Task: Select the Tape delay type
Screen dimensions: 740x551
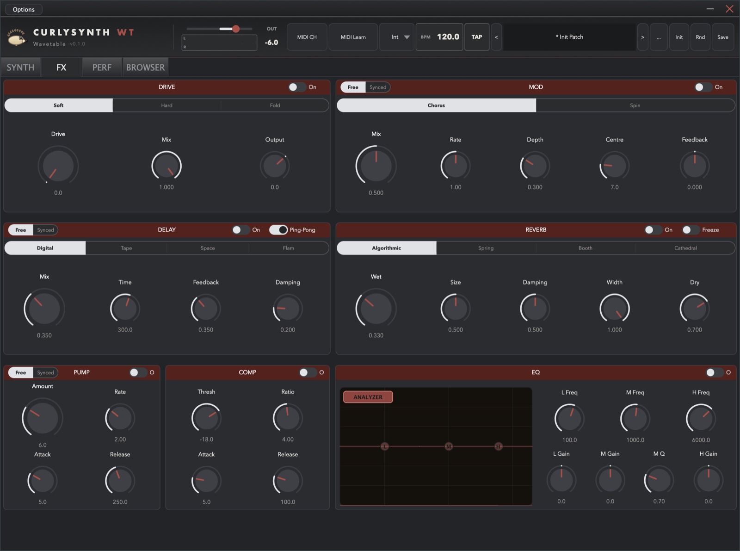Action: coord(126,248)
